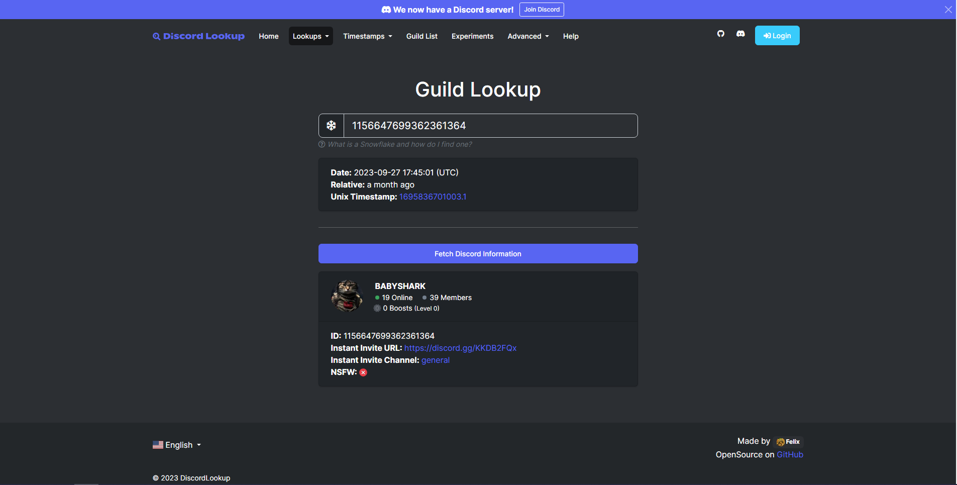957x485 pixels.
Task: Click the red NSFW status icon
Action: click(363, 372)
